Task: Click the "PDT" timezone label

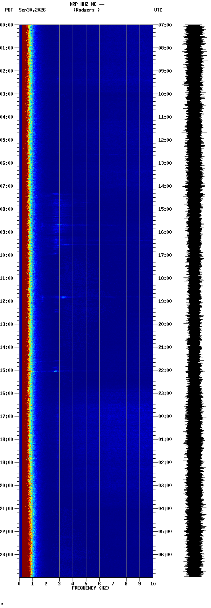Action: (9, 10)
